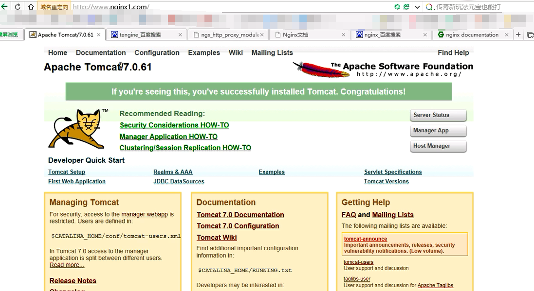This screenshot has width=534, height=291.
Task: Open Clustering/Session Replication HOW-TO link
Action: pos(185,148)
